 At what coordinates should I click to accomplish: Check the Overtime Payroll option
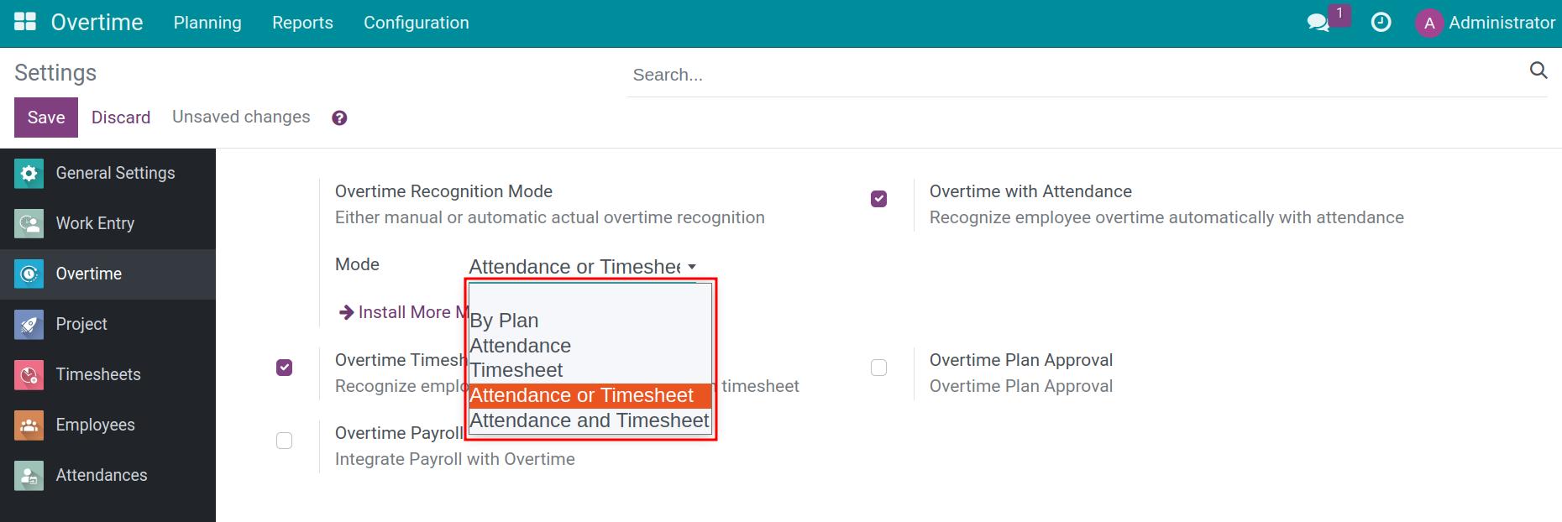point(285,440)
